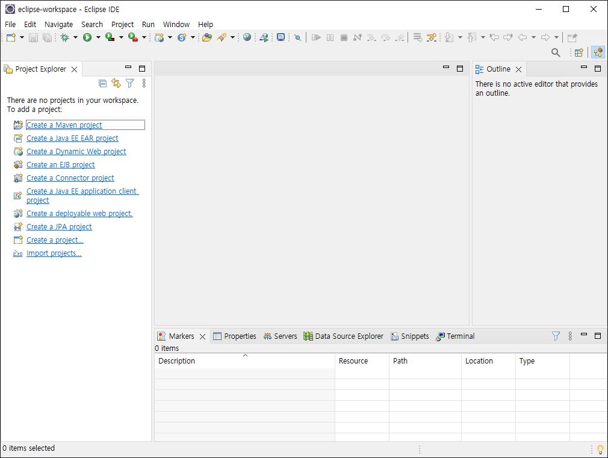Screen dimensions: 608x458
Task: Minimize the Markers bottom panel
Action: [x=583, y=335]
